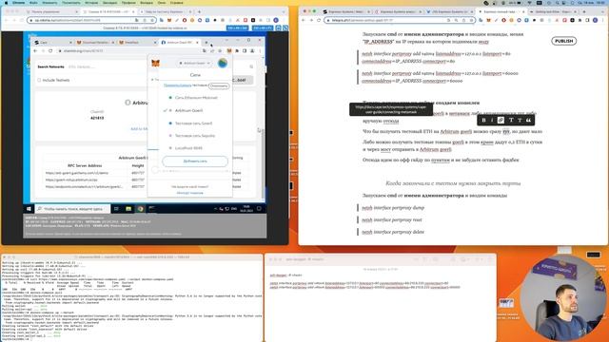
Task: Go back in remote Chrome browser
Action: click(x=35, y=50)
